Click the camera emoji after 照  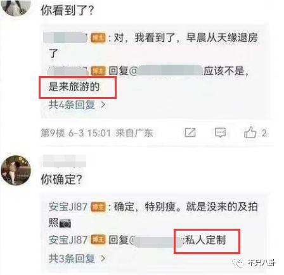tap(65, 224)
